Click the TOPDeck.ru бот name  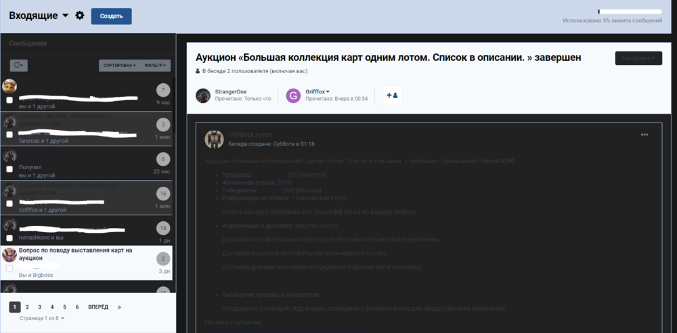pos(250,135)
